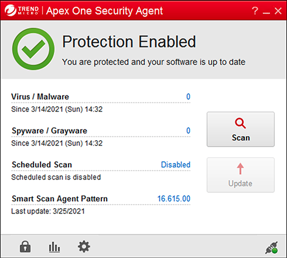Close the Apex One Security Agent window
The image size is (287, 258).
click(278, 11)
